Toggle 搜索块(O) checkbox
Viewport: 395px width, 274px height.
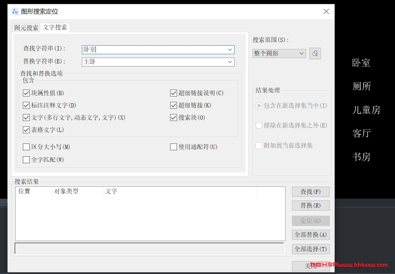(x=174, y=118)
